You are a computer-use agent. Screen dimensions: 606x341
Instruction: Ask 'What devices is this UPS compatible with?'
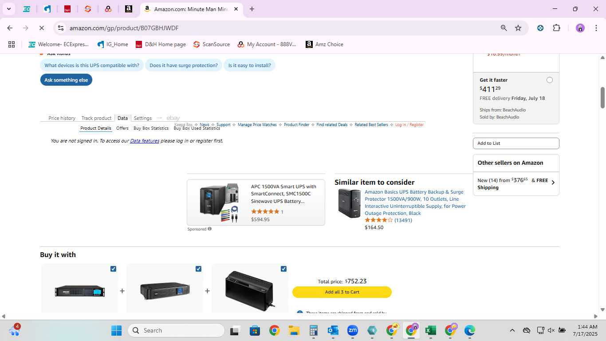pos(92,65)
